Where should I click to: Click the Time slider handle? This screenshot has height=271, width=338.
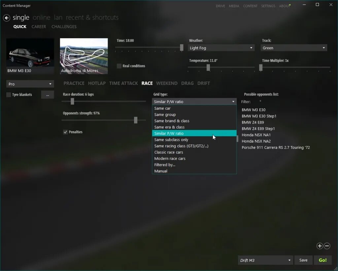pyautogui.click(x=182, y=48)
